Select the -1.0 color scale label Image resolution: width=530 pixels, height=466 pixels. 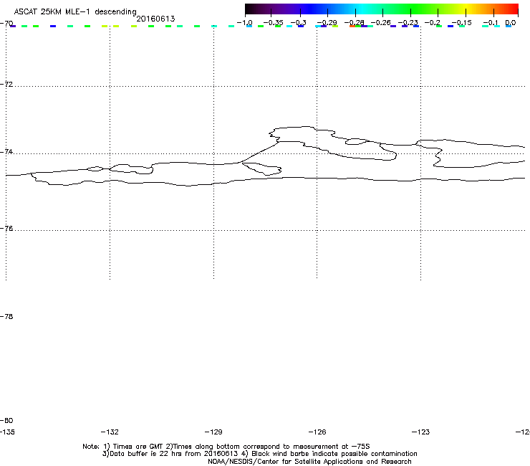click(x=244, y=23)
